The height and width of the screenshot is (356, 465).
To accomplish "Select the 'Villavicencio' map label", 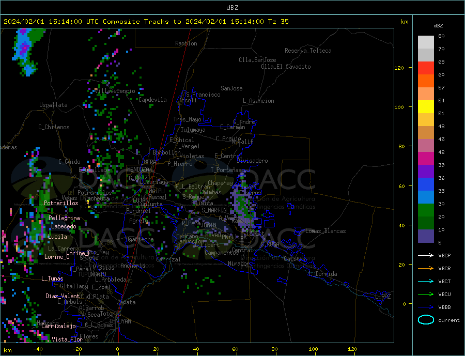I will click(115, 91).
